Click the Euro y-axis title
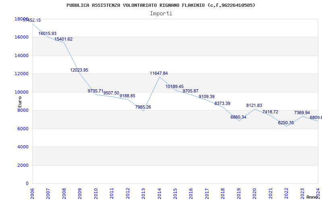This screenshot has width=322, height=201. click(x=20, y=101)
